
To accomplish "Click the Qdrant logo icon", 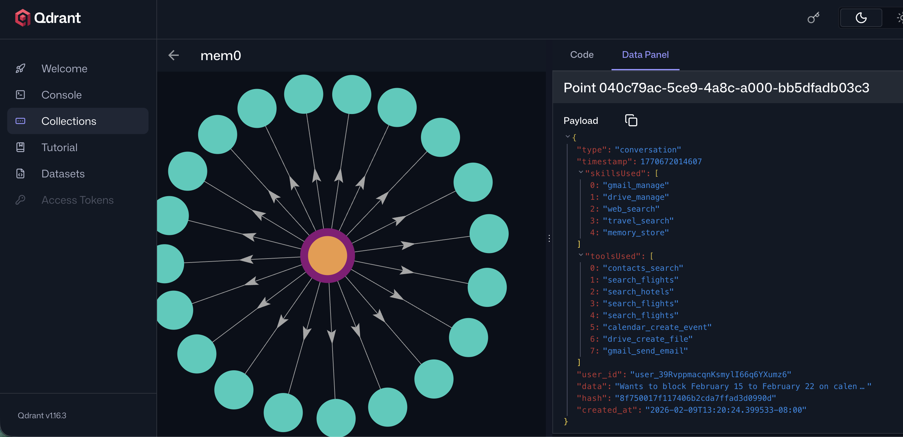I will point(22,17).
